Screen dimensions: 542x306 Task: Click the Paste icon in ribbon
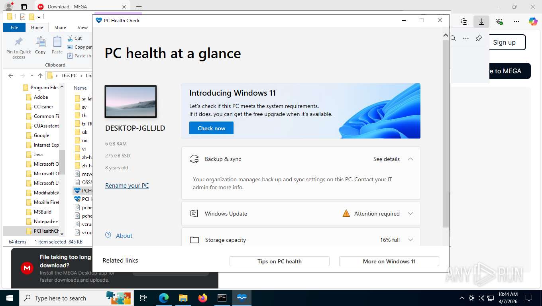57,41
